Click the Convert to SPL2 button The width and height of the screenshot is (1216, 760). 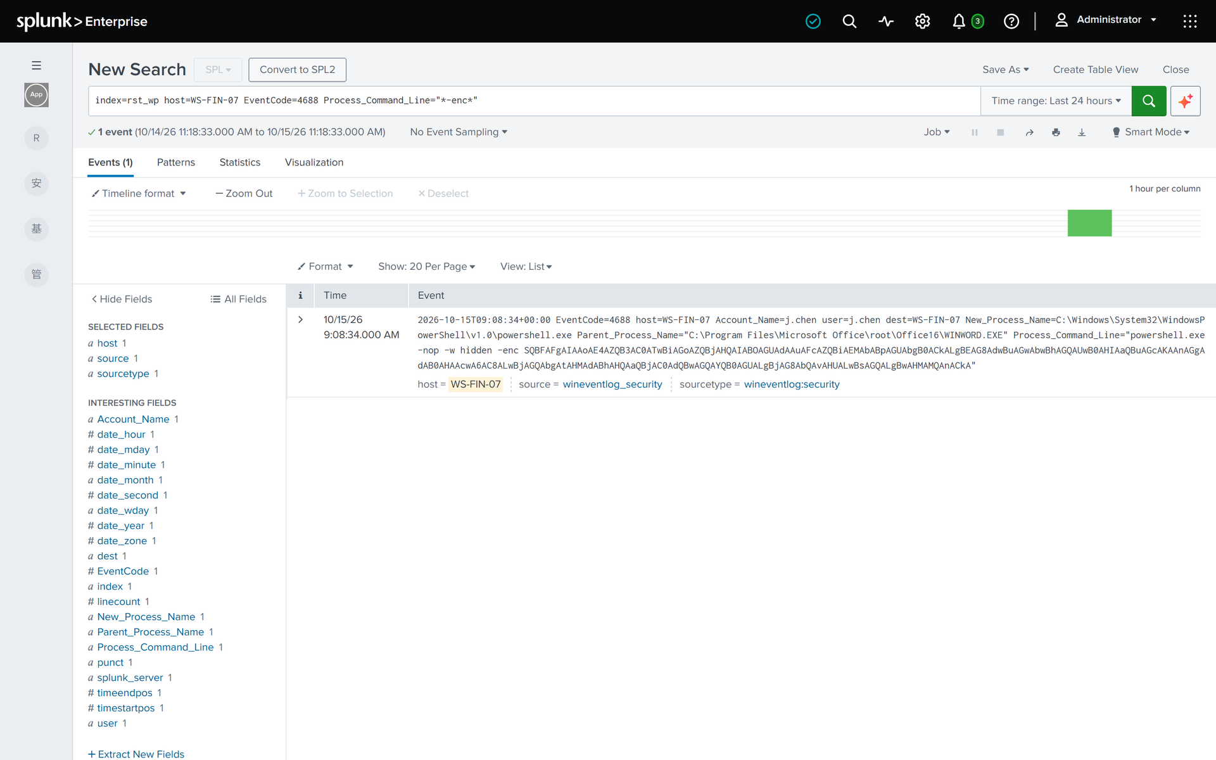(x=297, y=70)
